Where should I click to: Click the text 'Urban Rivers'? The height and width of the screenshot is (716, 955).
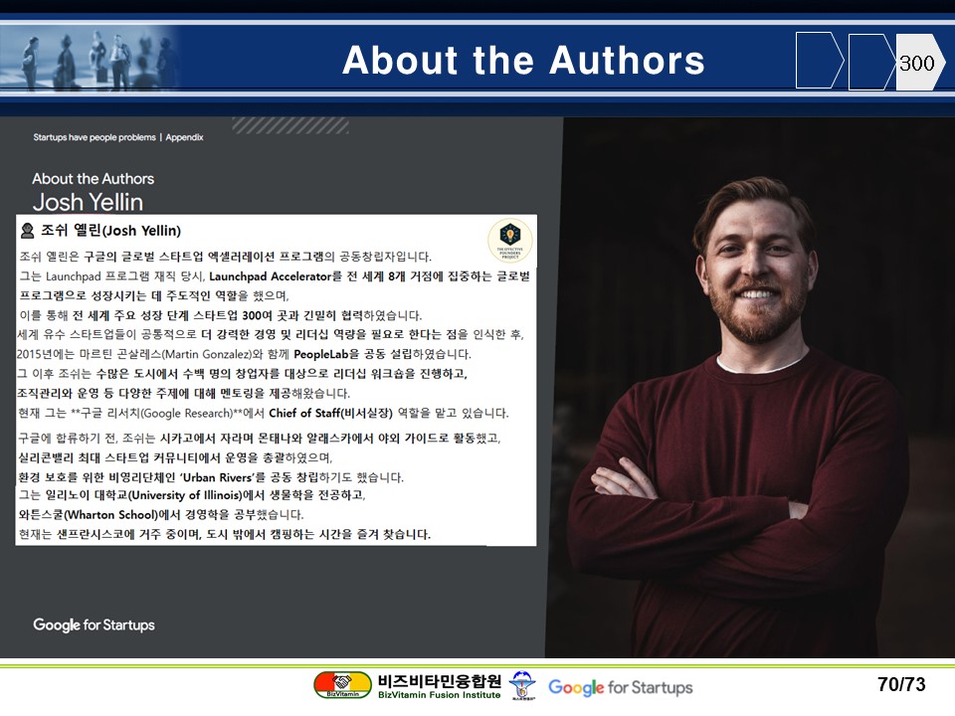pos(218,476)
